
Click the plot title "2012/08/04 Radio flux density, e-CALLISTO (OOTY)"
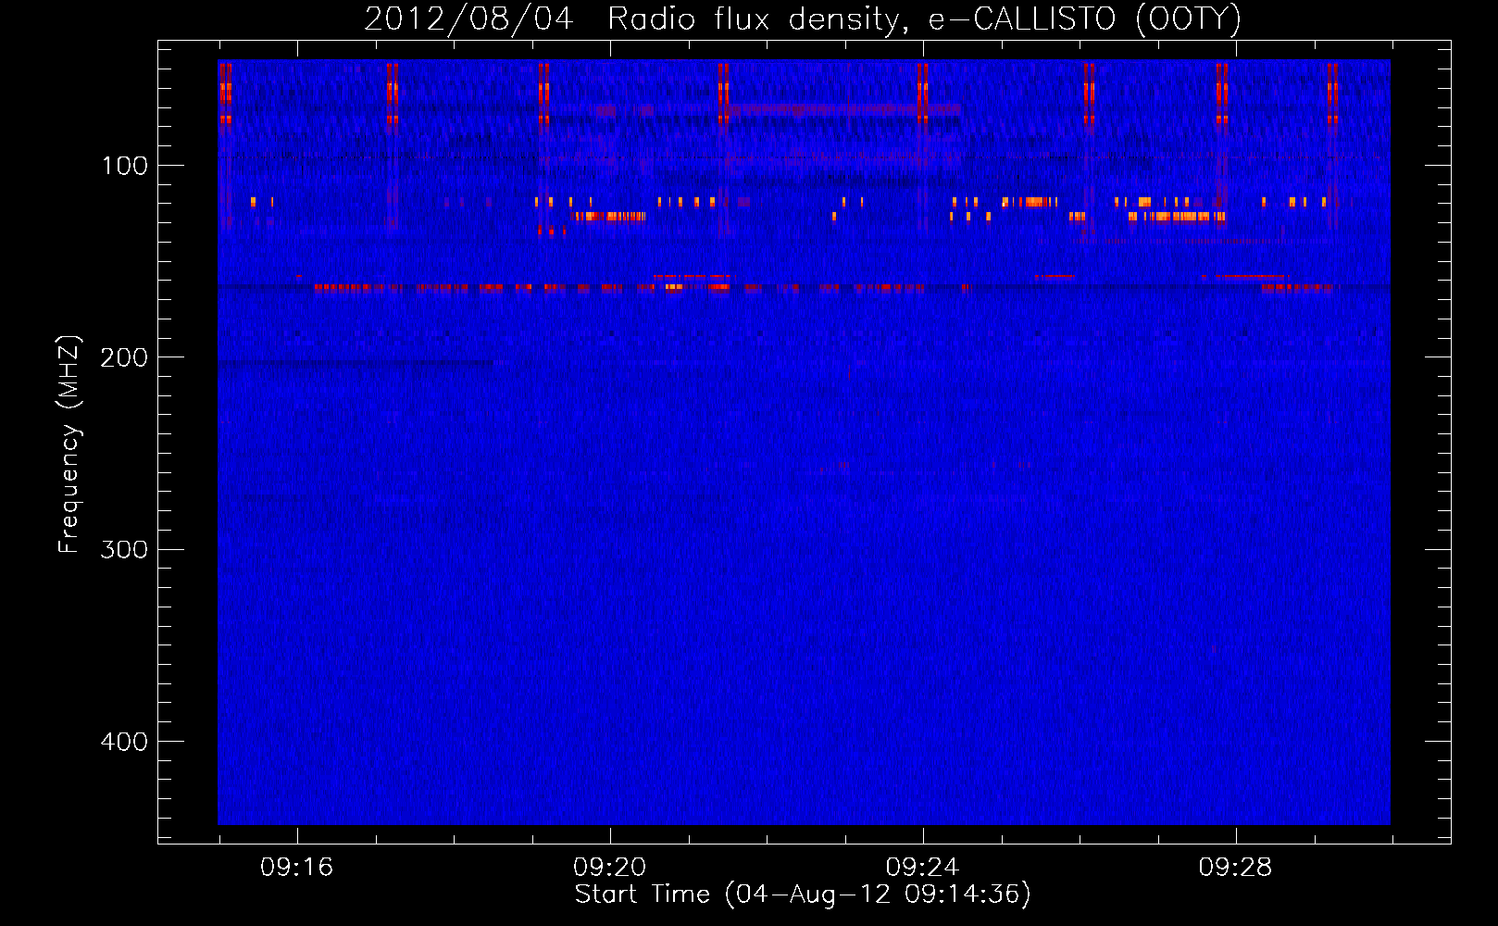click(x=802, y=19)
